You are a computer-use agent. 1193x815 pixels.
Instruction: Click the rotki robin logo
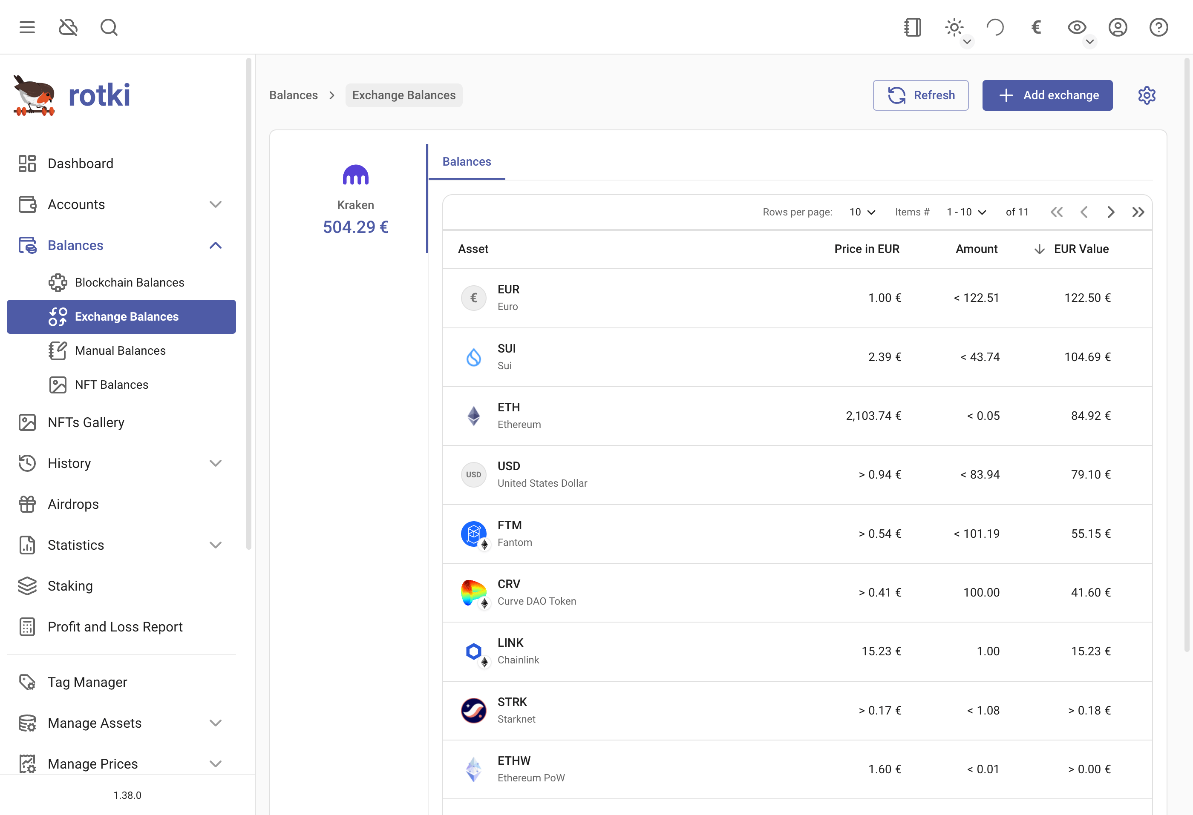click(35, 95)
